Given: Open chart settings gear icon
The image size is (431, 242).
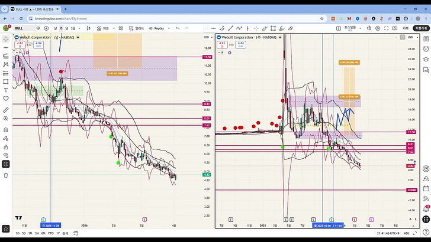Looking at the screenshot, I should pos(378,28).
